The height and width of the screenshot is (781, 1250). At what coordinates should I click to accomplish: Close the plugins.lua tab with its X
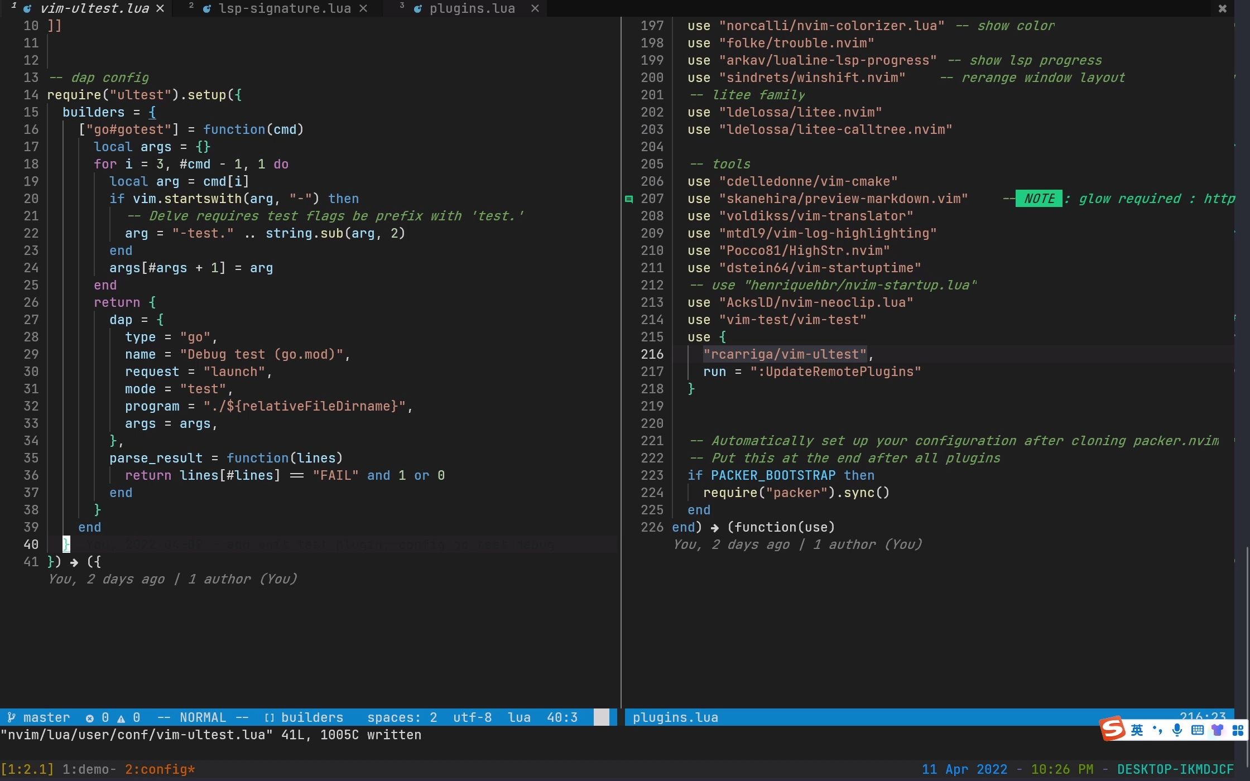pyautogui.click(x=535, y=8)
